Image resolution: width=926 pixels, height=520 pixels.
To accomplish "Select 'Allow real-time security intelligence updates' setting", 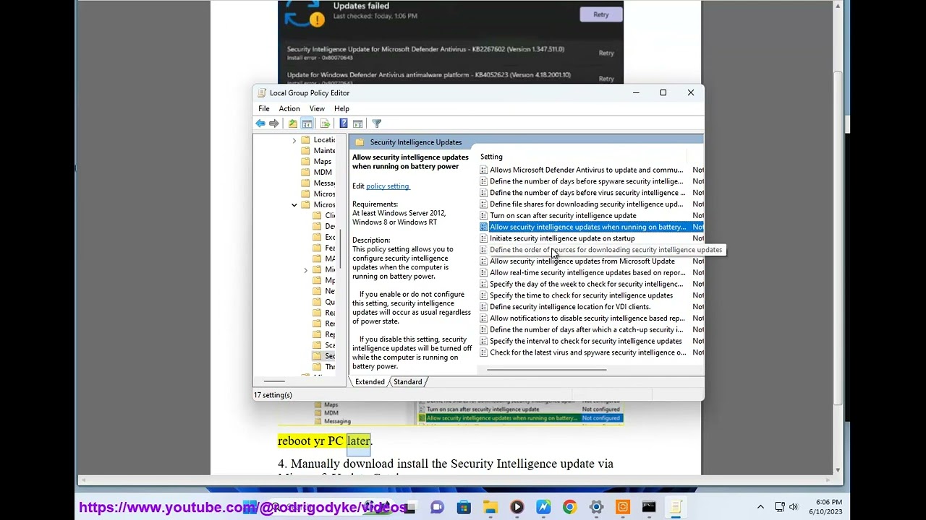I will click(x=587, y=273).
